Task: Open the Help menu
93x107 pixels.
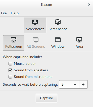Action: (x=15, y=13)
